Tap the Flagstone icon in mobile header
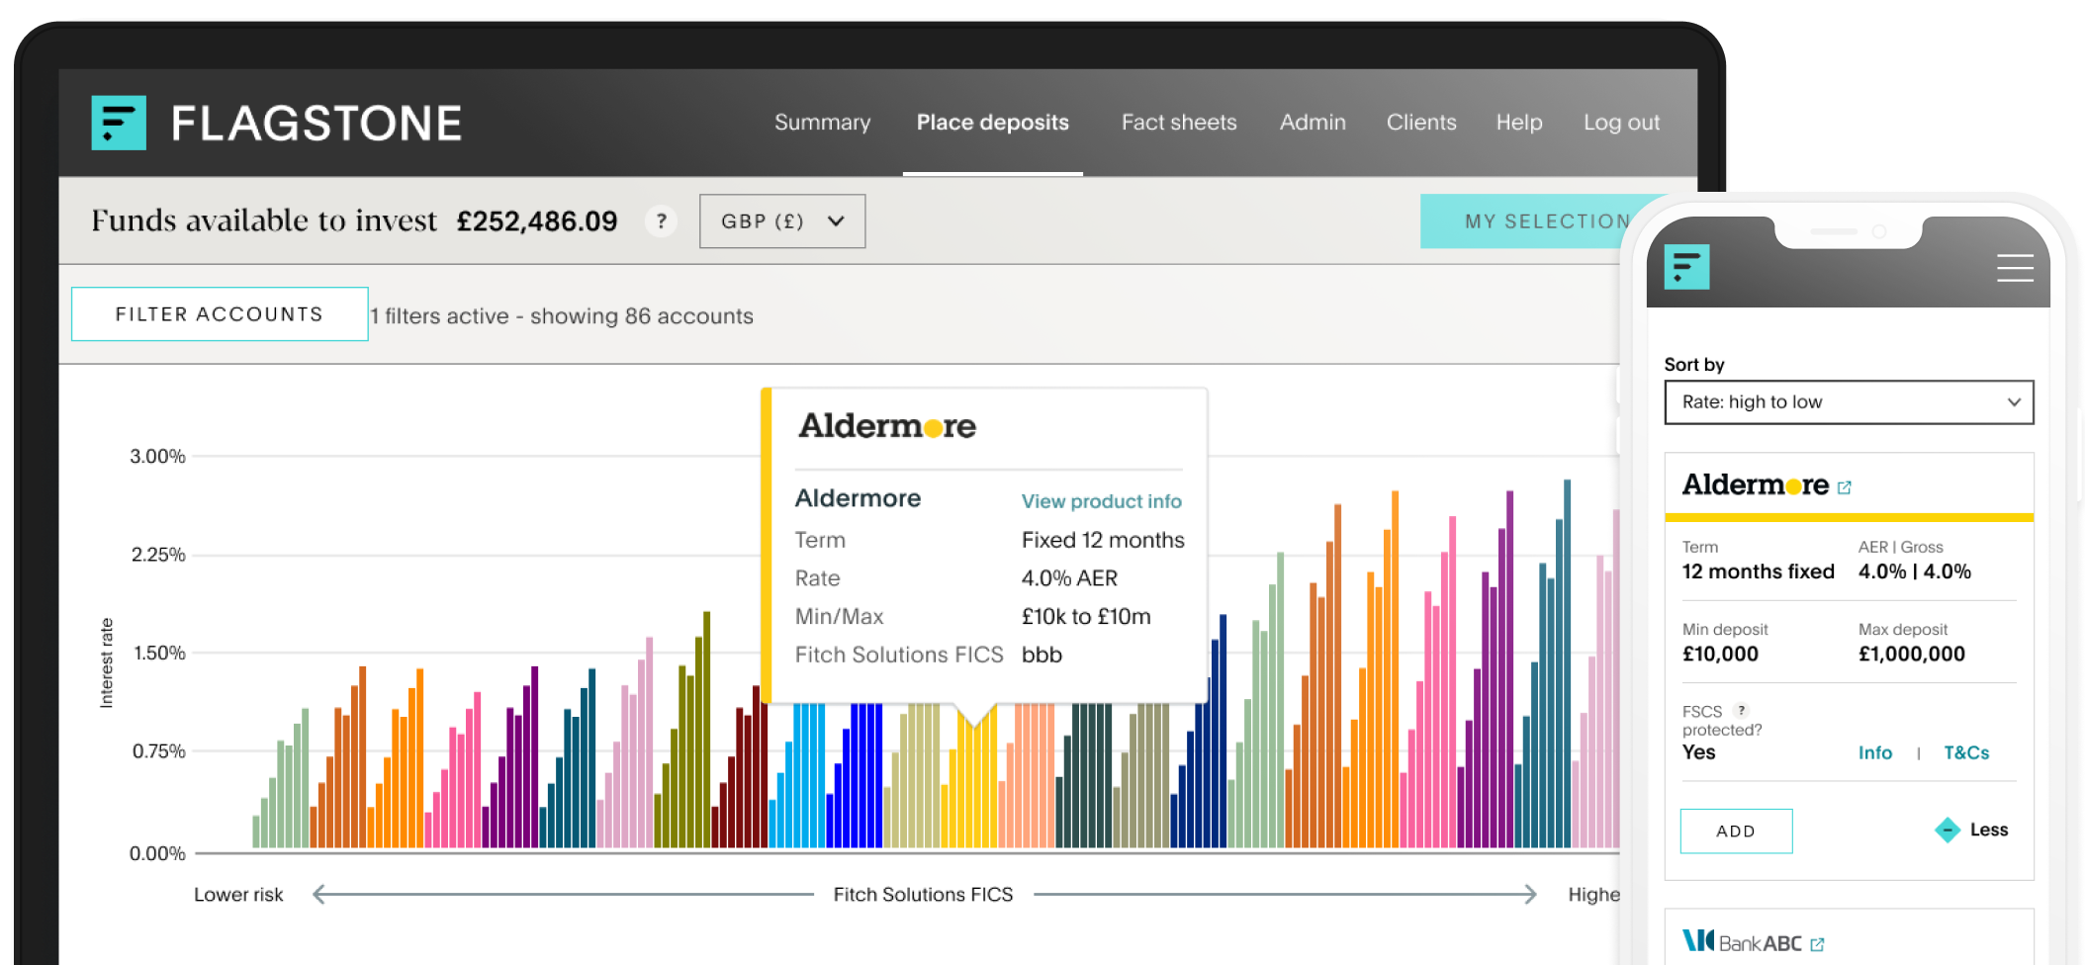Viewport: 2085px width, 965px height. tap(1686, 267)
